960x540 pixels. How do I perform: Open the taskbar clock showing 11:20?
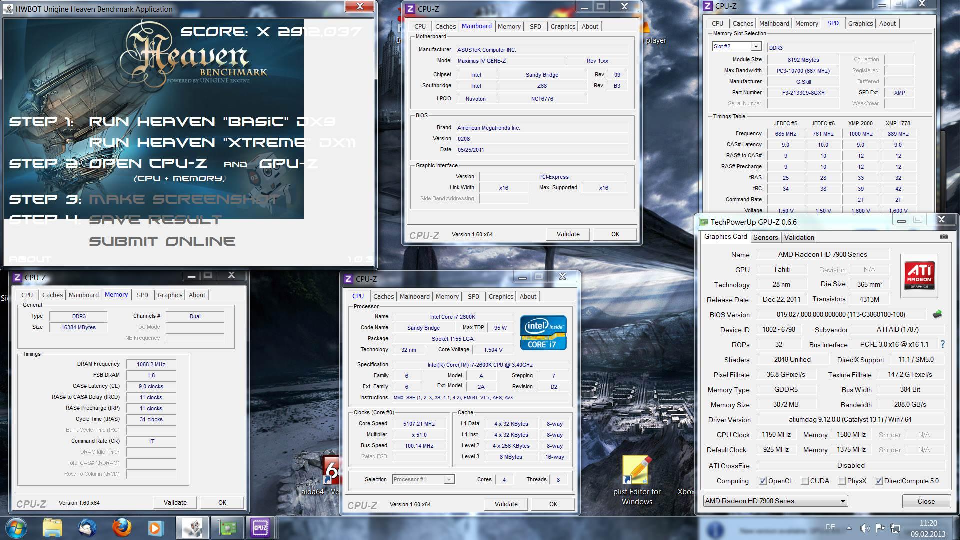pos(928,528)
